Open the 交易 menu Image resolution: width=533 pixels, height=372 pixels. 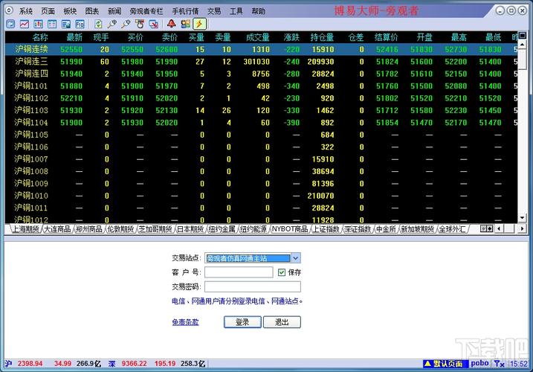pos(214,11)
